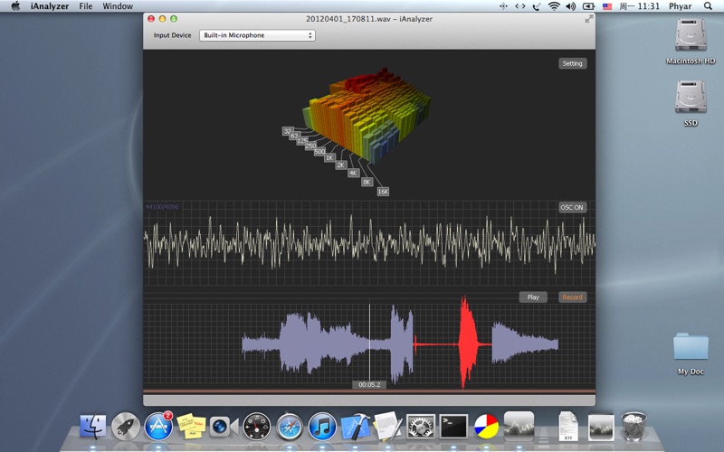Click the 00:05.2 playhead time marker
724x452 pixels.
pyautogui.click(x=369, y=384)
